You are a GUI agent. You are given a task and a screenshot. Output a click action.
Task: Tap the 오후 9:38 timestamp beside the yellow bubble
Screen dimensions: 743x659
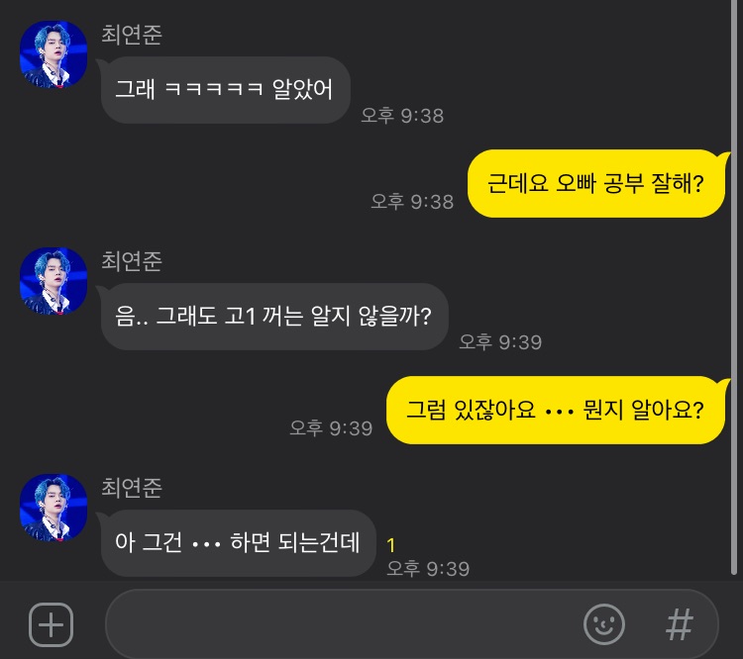(412, 202)
